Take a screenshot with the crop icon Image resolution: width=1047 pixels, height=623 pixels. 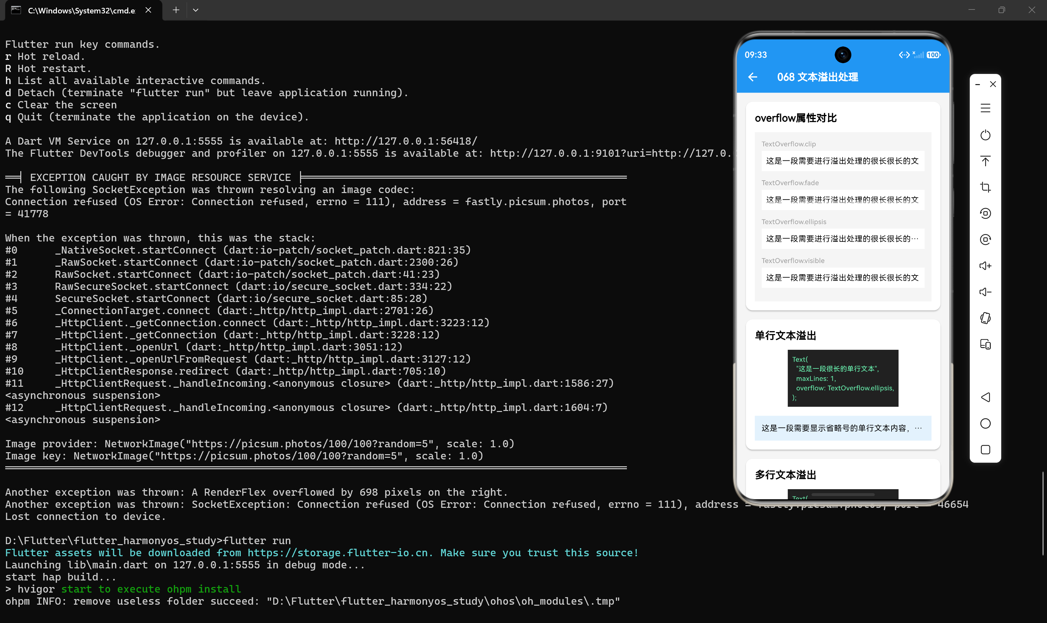(985, 187)
